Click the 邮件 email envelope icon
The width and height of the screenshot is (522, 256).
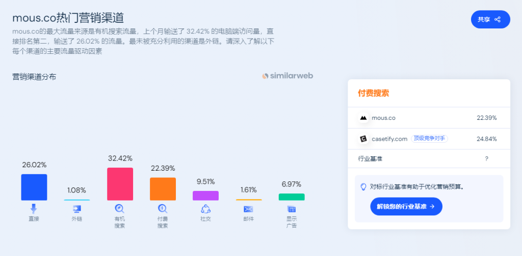(248, 209)
